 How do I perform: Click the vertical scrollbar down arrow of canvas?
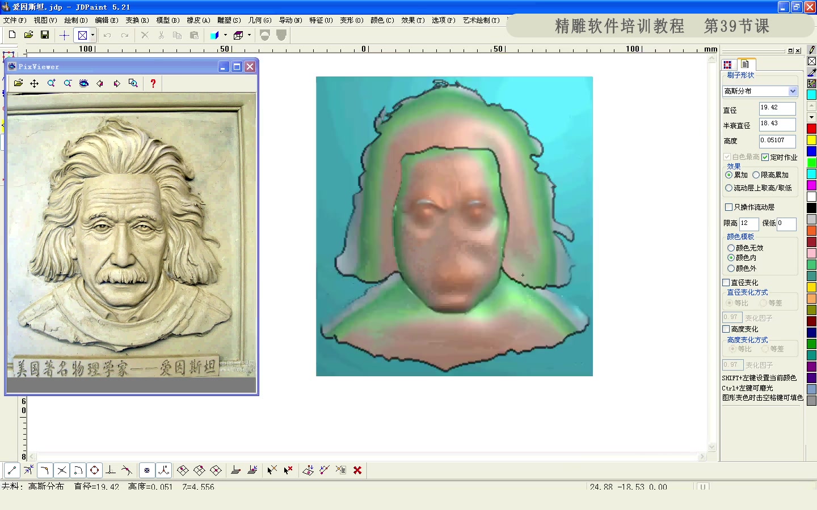[x=712, y=447]
